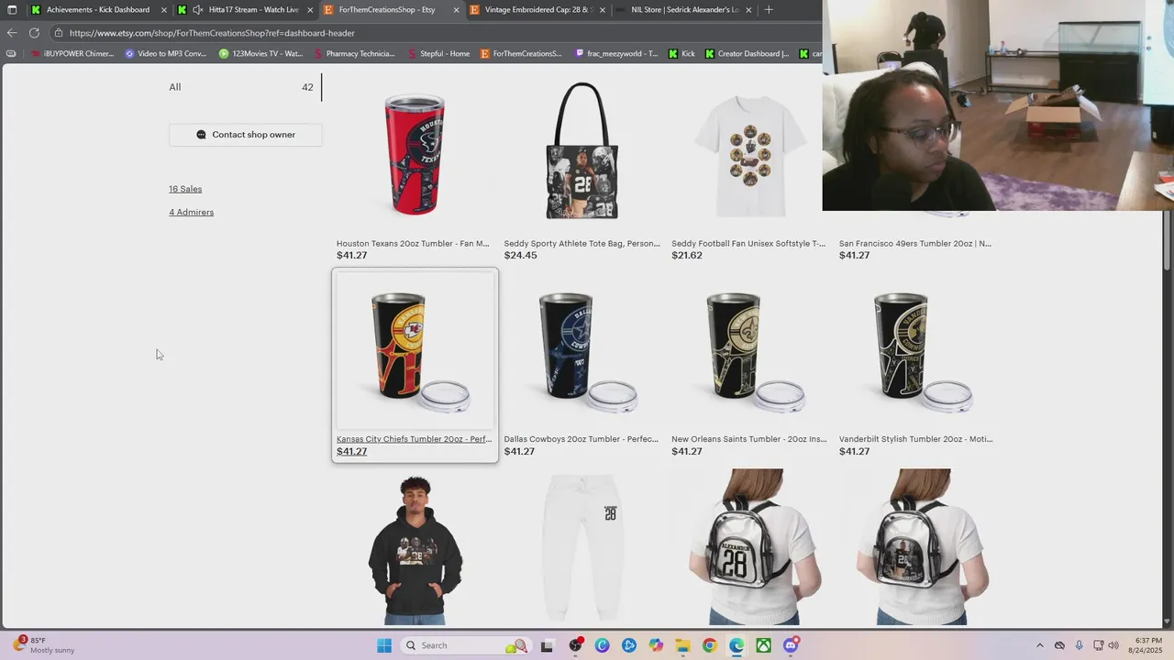
Task: Select the All category with 42 items
Action: tap(245, 87)
